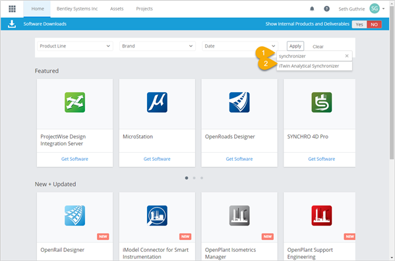Open the Bentley Systems Inc tab
The image size is (395, 261).
77,9
